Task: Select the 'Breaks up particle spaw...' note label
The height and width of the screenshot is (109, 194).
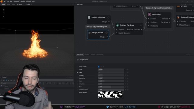Action: tap(98, 27)
